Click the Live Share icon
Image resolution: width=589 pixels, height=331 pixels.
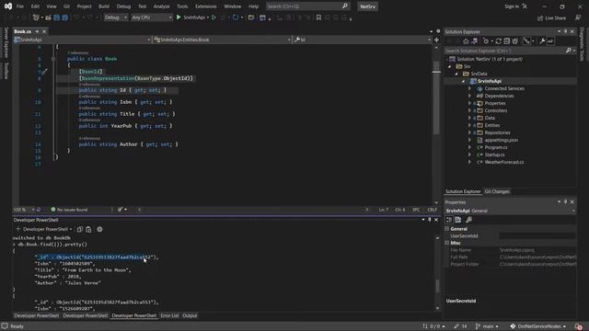540,17
